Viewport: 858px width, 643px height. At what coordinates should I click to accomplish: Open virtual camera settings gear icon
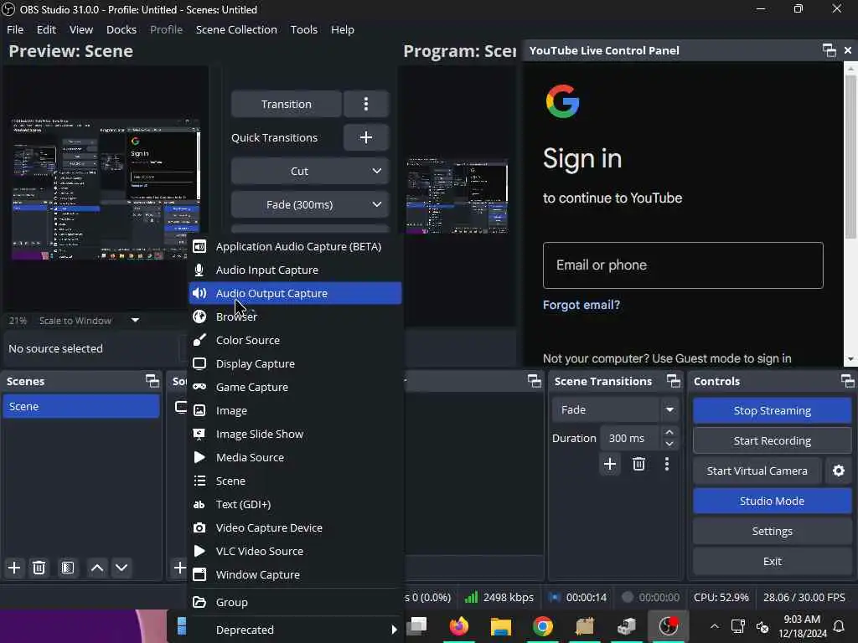click(838, 471)
